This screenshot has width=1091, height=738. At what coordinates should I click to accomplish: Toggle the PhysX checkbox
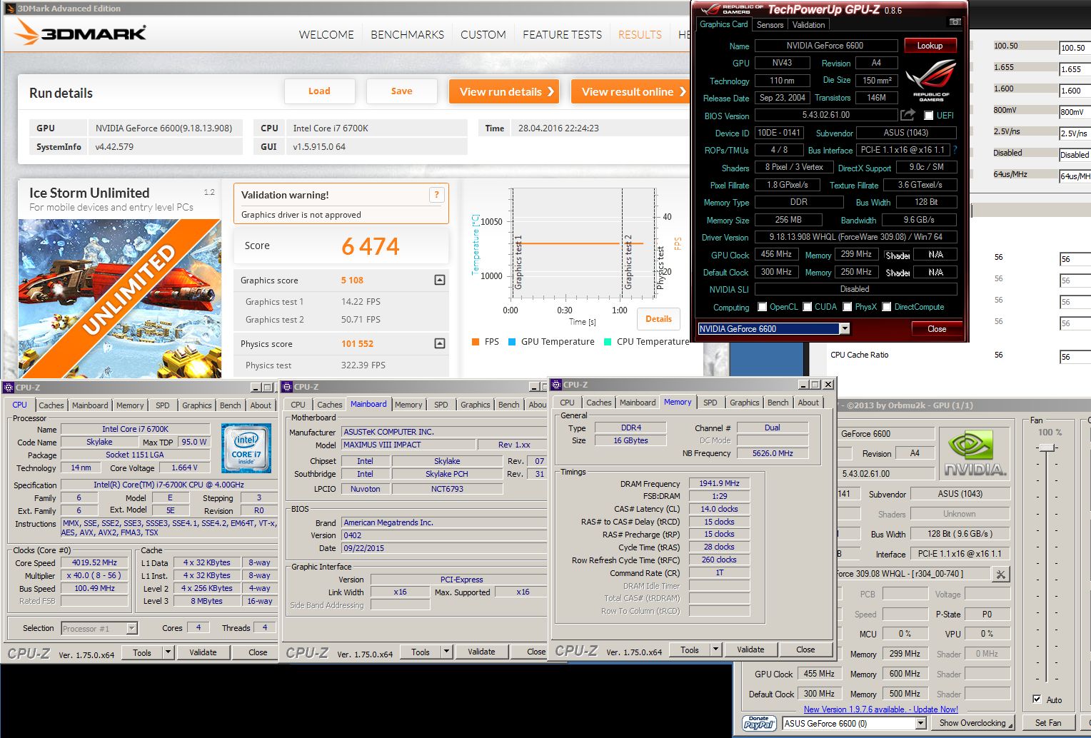click(x=848, y=307)
